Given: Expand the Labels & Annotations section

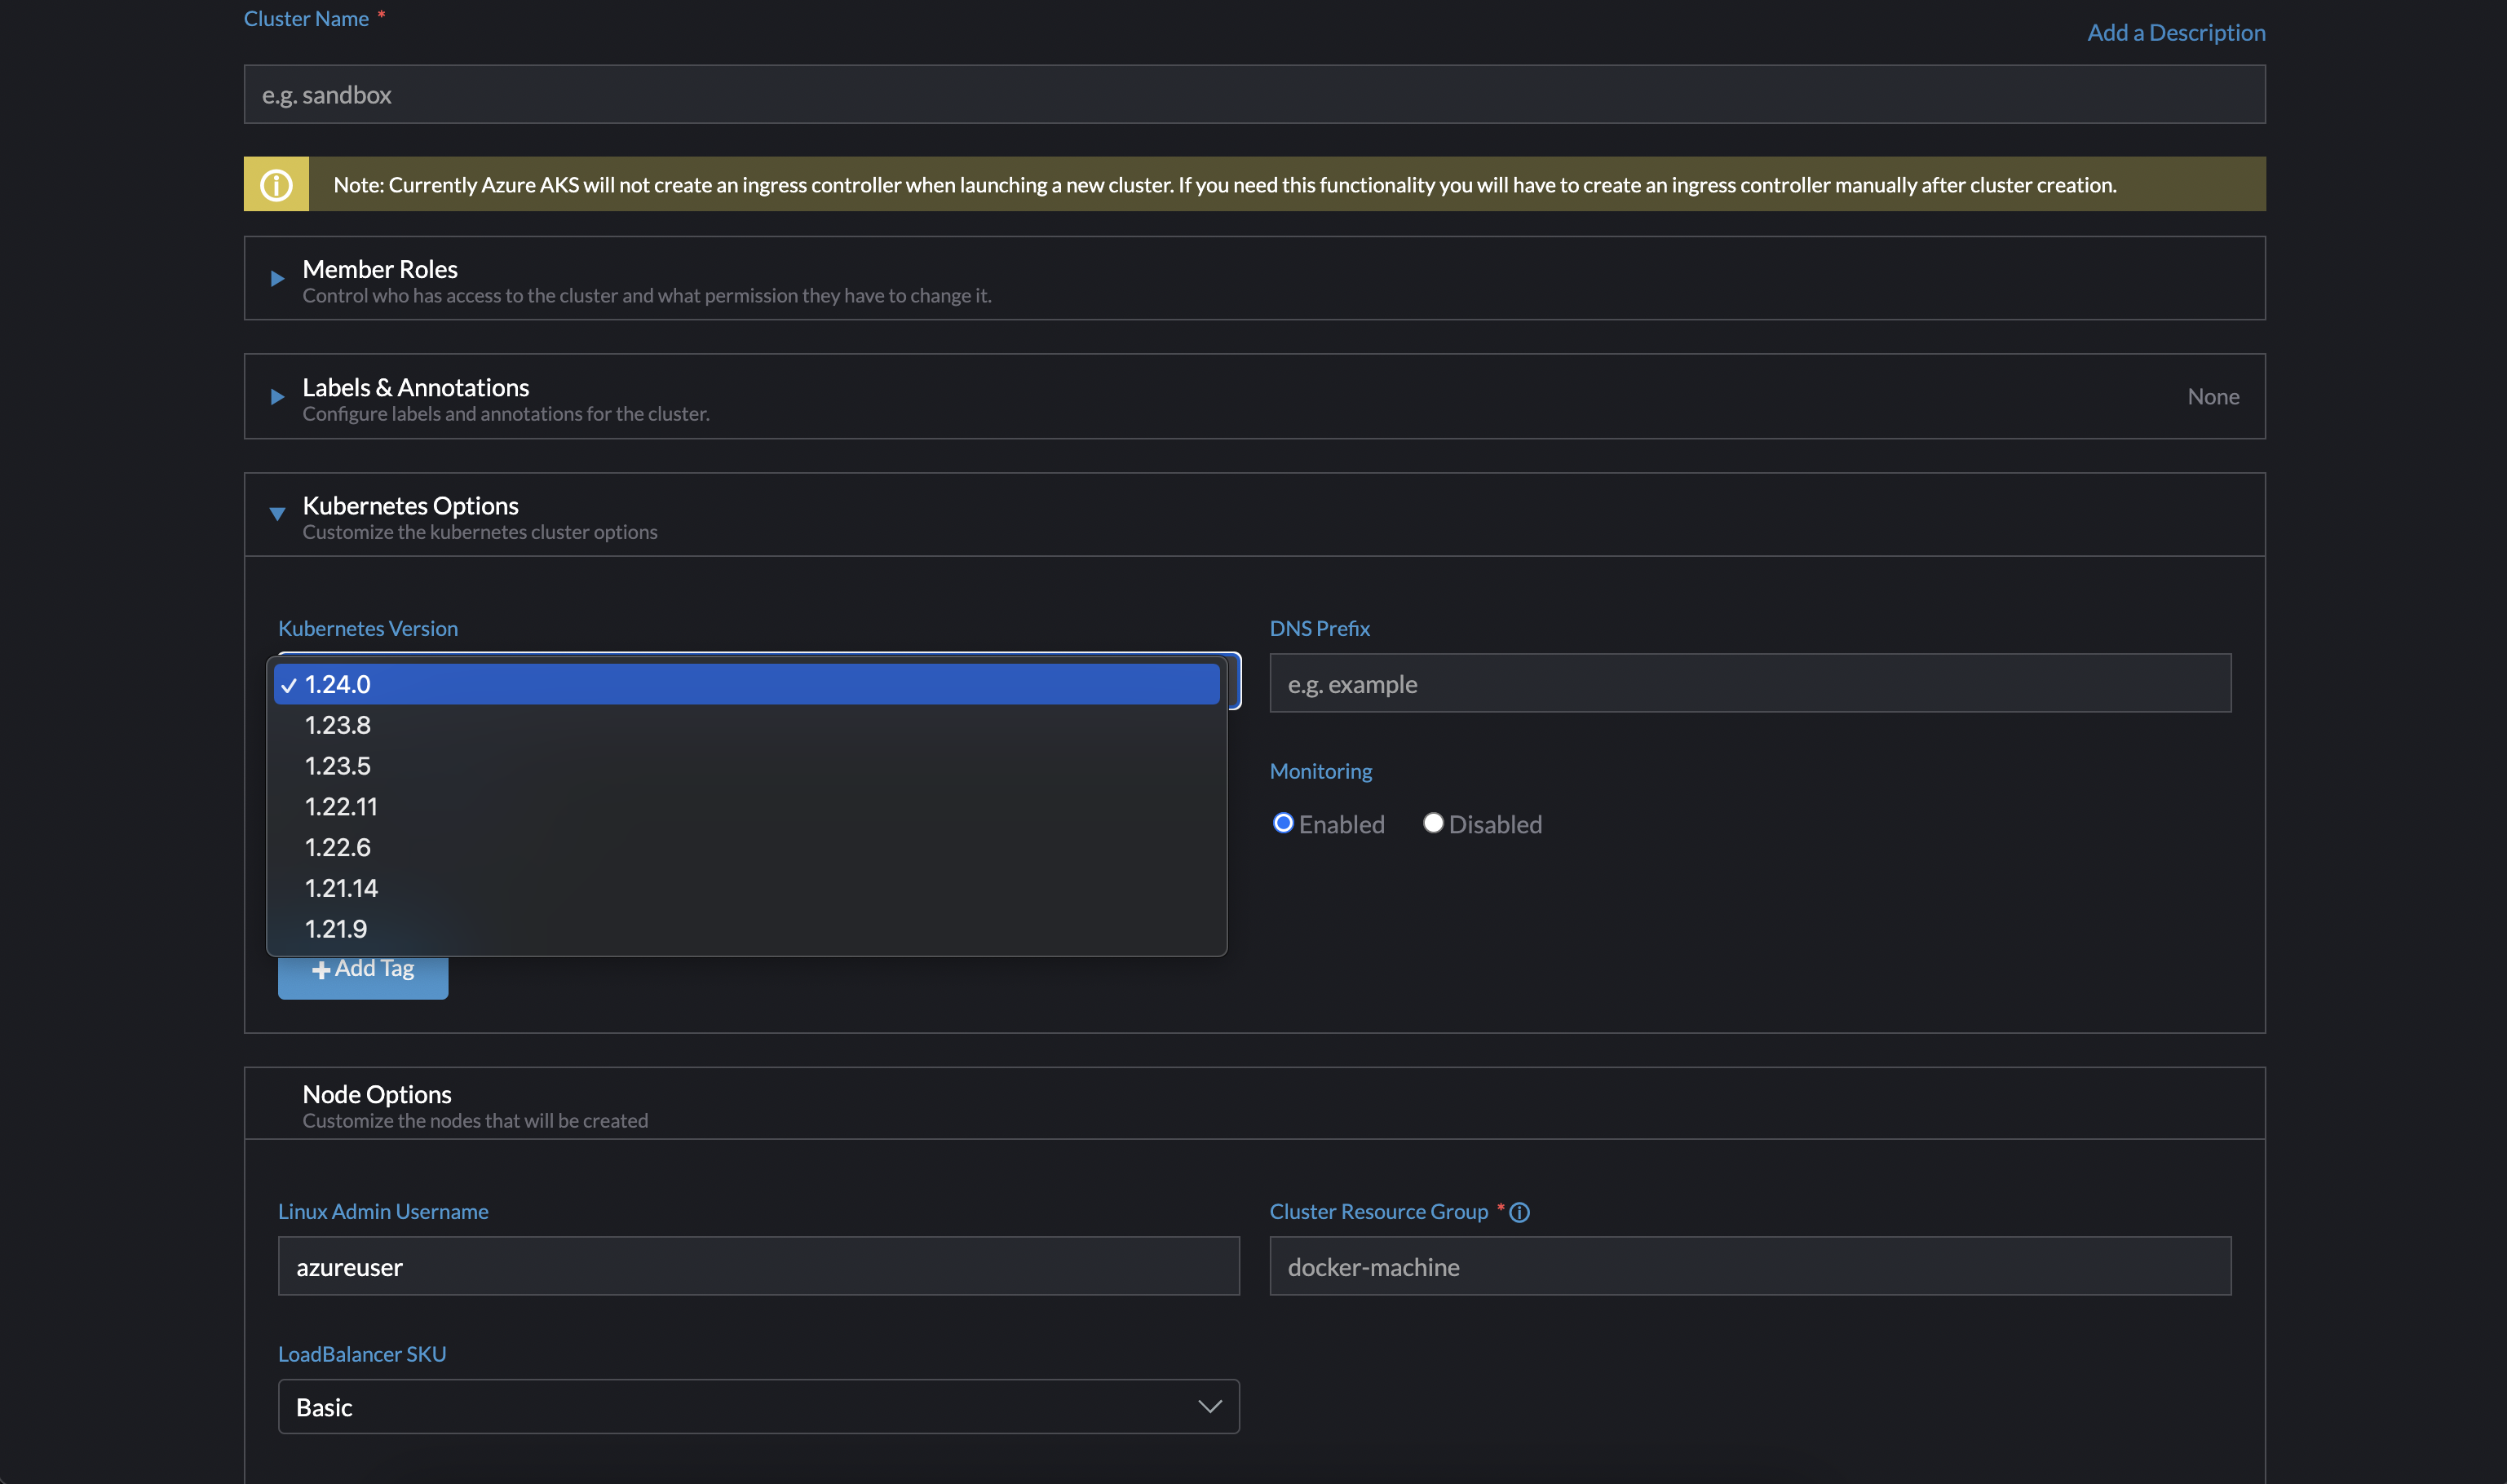Looking at the screenshot, I should [277, 397].
